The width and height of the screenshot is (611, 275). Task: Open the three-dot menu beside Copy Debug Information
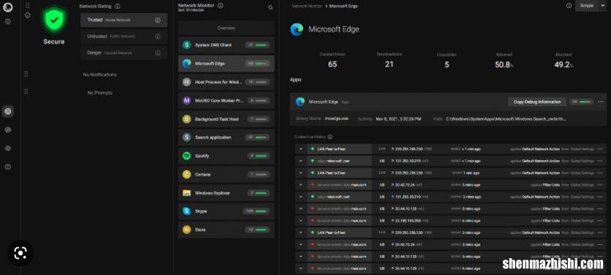(x=600, y=102)
